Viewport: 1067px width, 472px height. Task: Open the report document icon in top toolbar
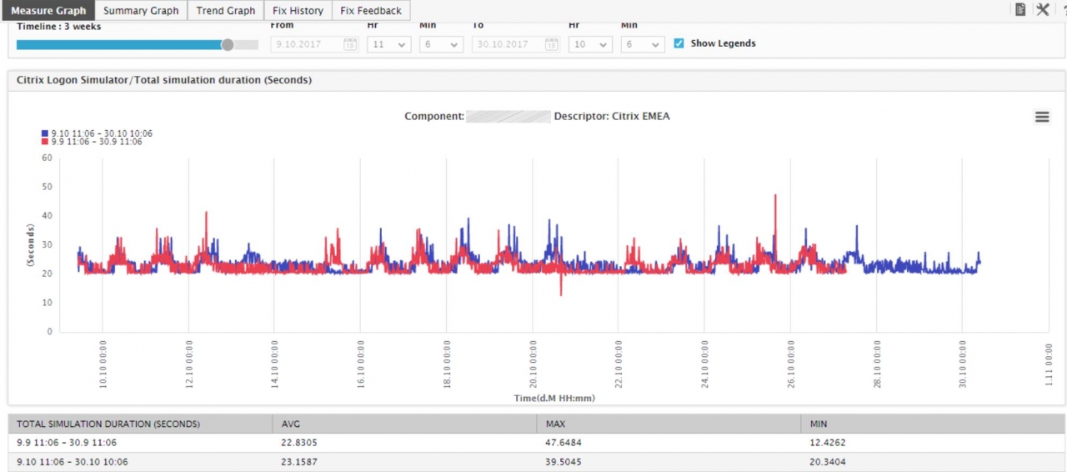click(x=1020, y=9)
